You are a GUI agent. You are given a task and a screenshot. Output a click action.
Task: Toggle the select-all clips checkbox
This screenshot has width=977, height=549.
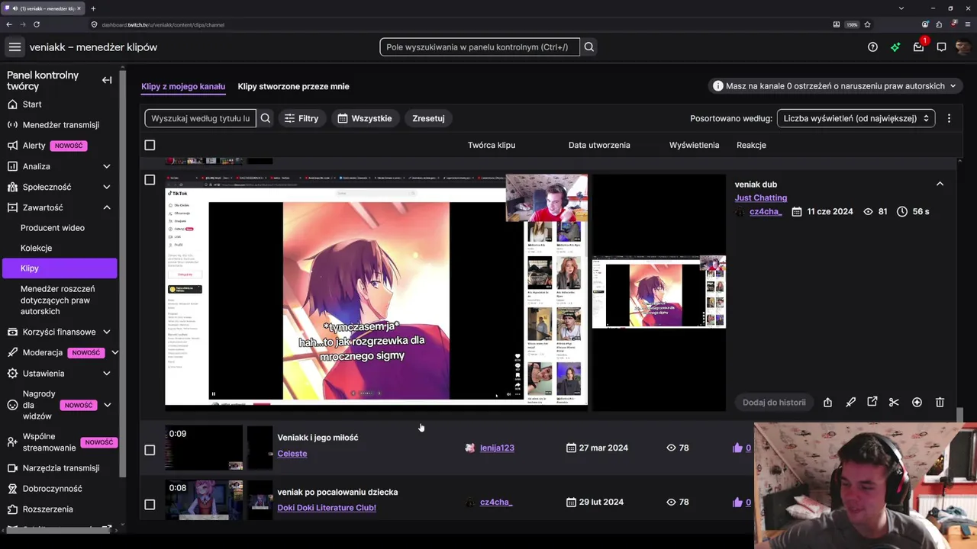[150, 145]
